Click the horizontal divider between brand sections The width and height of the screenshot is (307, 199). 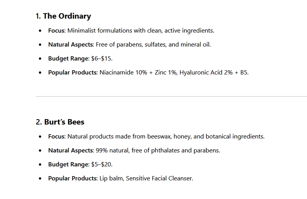(x=171, y=96)
